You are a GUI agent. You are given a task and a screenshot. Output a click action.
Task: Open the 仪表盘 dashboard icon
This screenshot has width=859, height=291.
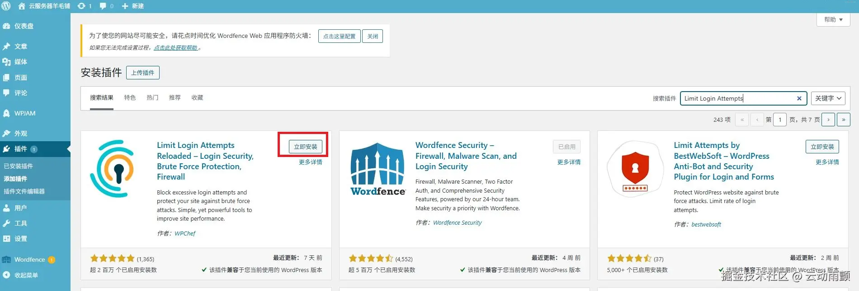click(6, 26)
